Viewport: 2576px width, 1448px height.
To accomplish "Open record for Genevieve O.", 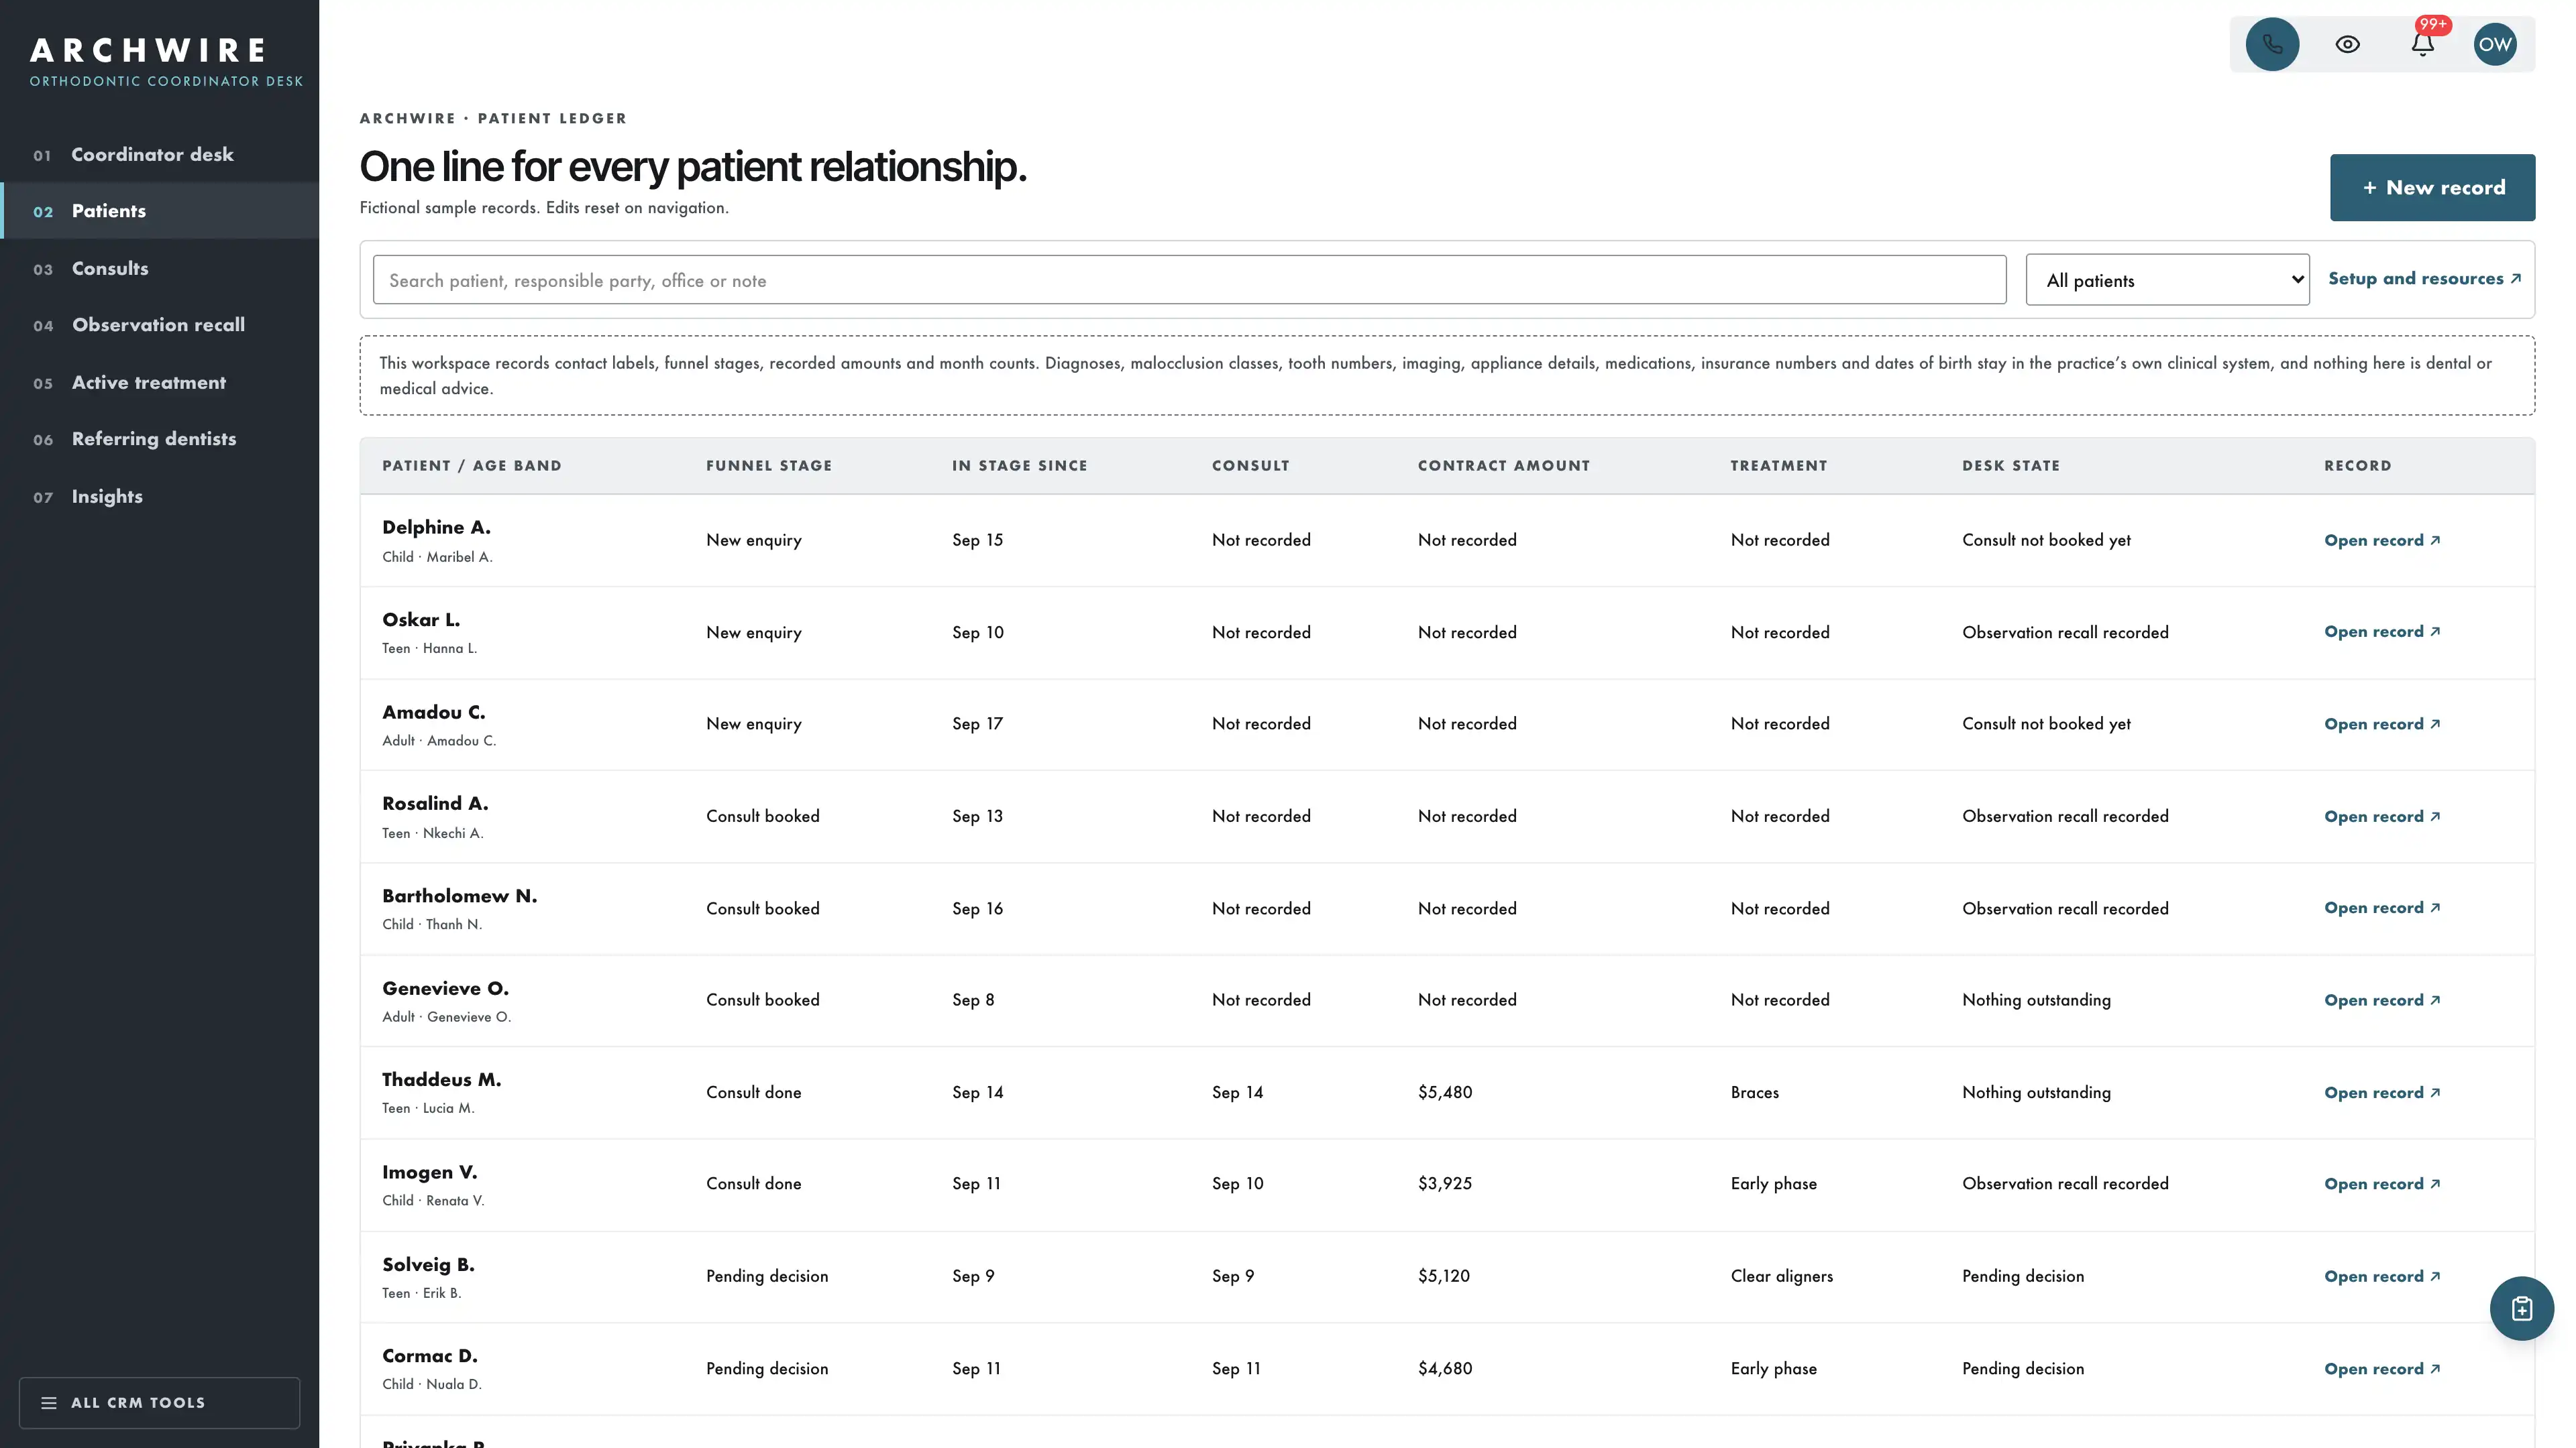I will click(x=2382, y=1000).
